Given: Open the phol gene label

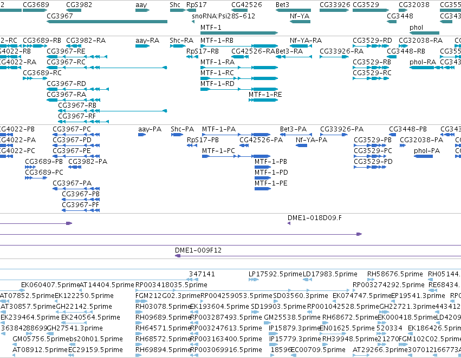Looking at the screenshot, I should (417, 28).
